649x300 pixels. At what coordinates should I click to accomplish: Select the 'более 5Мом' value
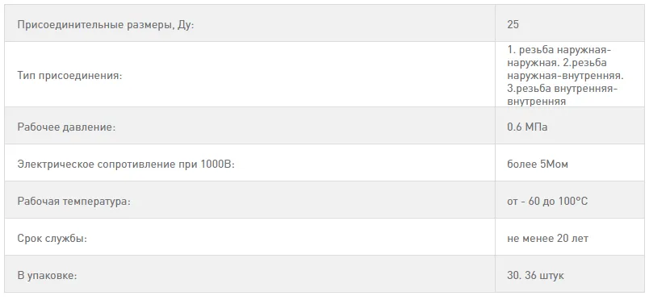point(538,165)
